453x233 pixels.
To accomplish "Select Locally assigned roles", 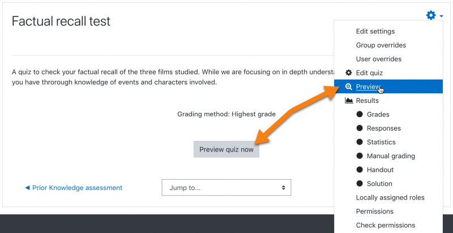I will pyautogui.click(x=390, y=197).
